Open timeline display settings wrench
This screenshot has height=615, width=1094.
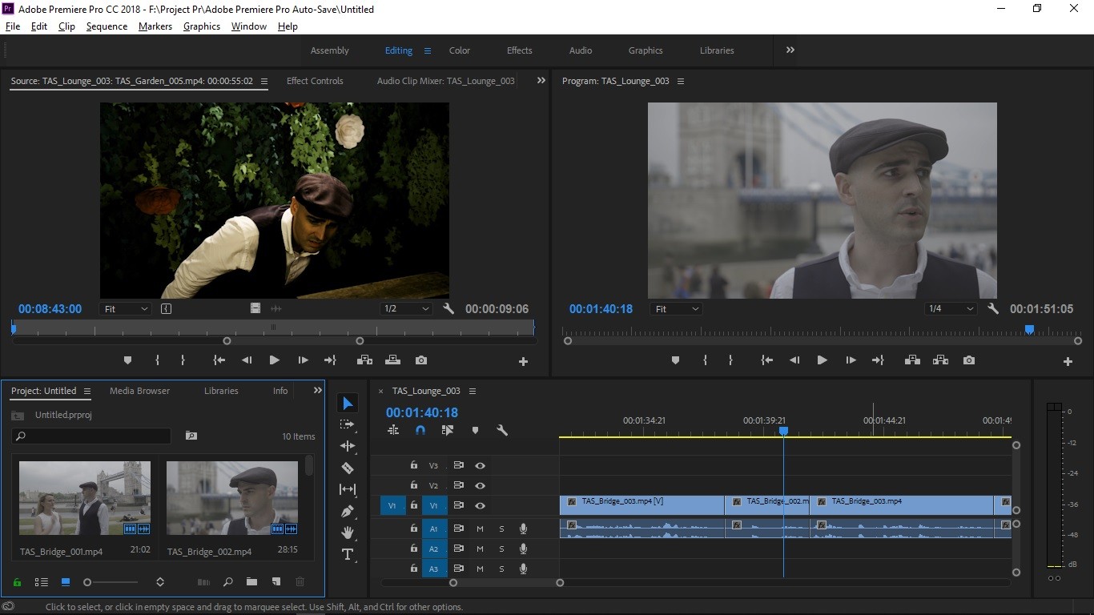[x=502, y=430]
